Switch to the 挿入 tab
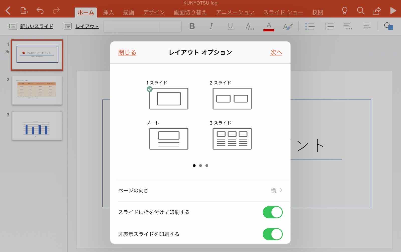401x252 pixels. (x=109, y=12)
